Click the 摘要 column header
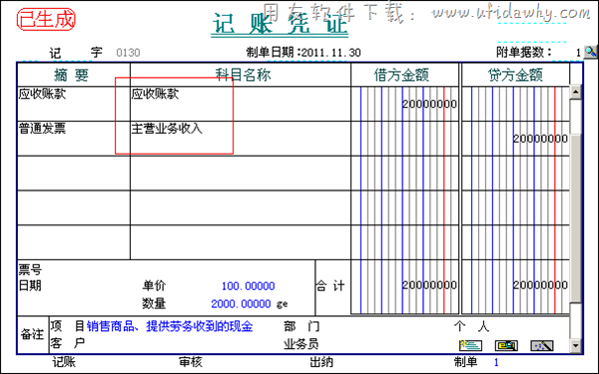This screenshot has width=599, height=374. click(x=72, y=75)
